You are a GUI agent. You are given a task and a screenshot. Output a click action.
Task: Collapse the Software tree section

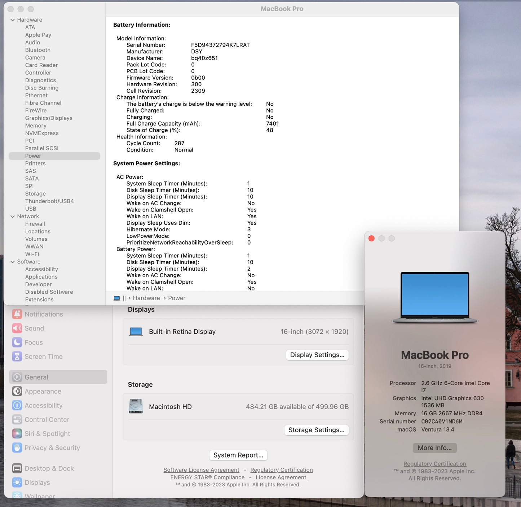pyautogui.click(x=13, y=262)
